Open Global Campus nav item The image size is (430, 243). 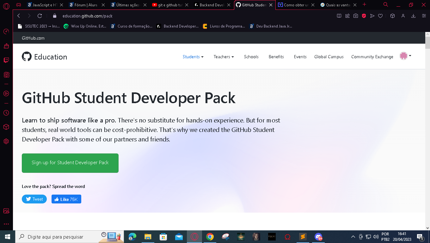pos(329,57)
